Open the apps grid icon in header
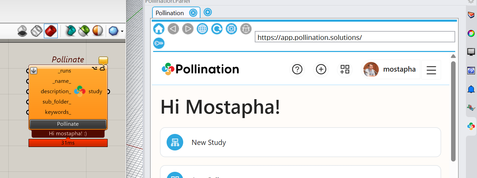This screenshot has height=178, width=477. tap(345, 70)
